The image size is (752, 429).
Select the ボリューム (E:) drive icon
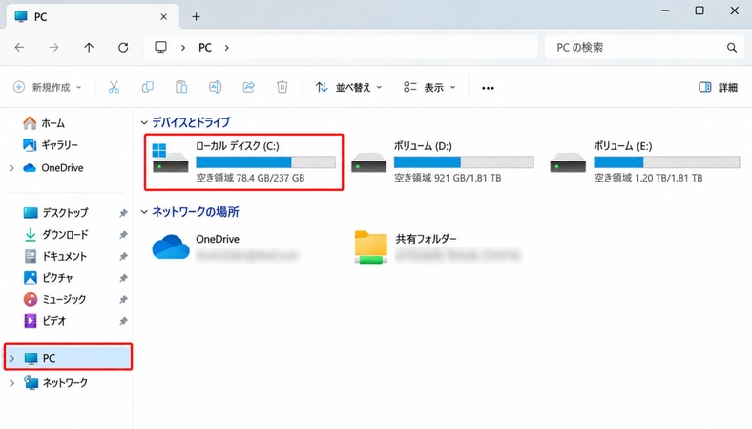[568, 162]
